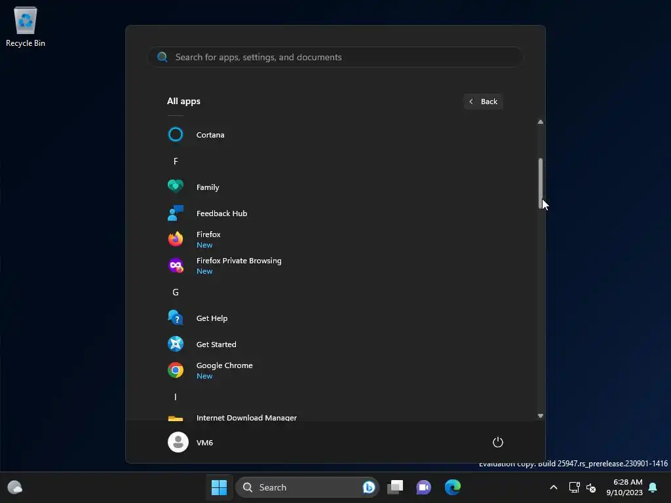Viewport: 671px width, 503px height.
Task: Click the muted volume tray icon
Action: (591, 487)
